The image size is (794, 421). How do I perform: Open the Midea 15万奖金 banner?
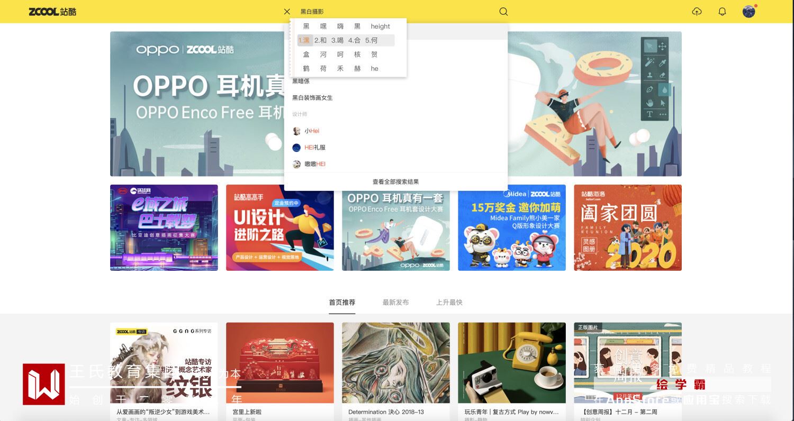point(511,227)
